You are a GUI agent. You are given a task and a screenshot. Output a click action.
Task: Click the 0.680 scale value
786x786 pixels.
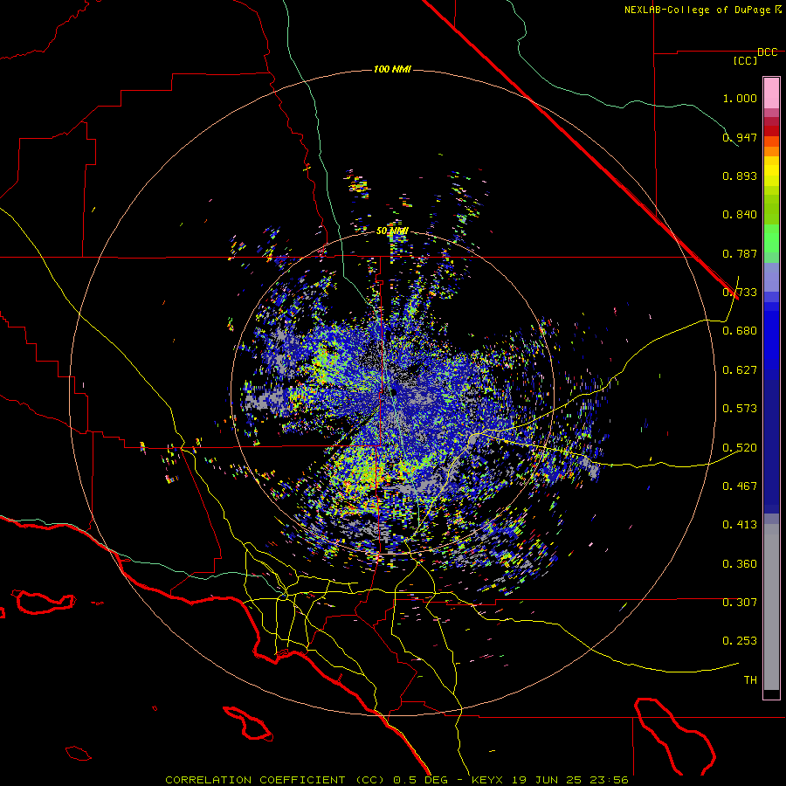coord(740,331)
